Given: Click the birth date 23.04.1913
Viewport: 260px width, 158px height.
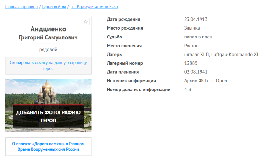Looking at the screenshot, I should coord(196,19).
